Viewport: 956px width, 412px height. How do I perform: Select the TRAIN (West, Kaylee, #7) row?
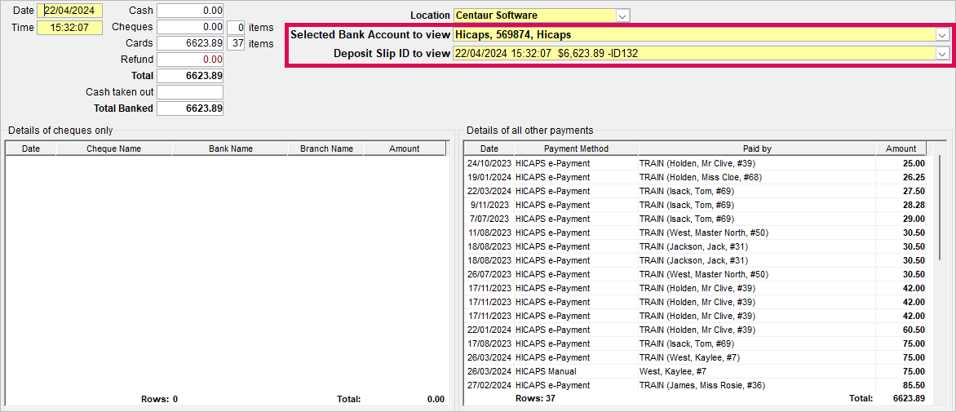click(695, 358)
